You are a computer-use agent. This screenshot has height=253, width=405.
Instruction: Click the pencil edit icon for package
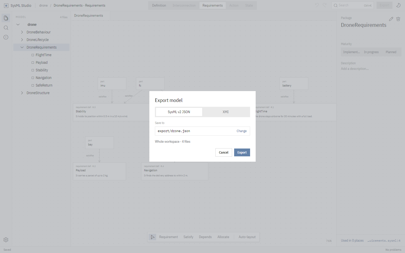[391, 19]
